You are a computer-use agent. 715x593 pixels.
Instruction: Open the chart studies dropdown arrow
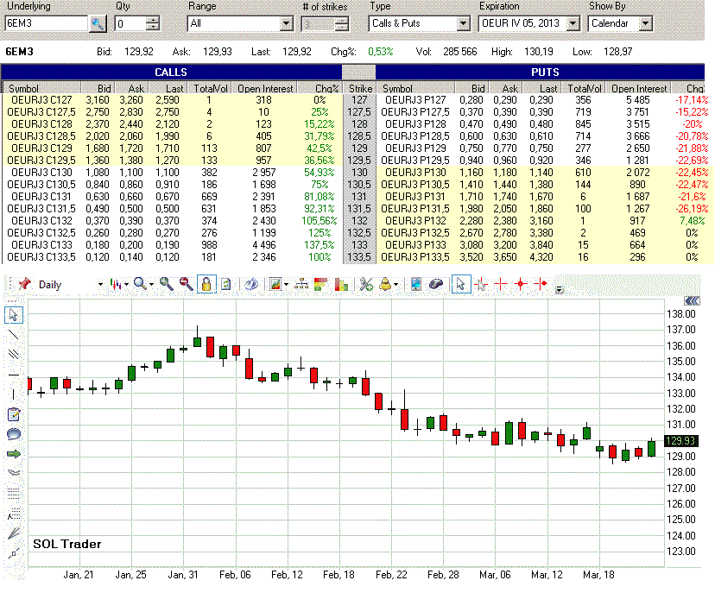[x=286, y=285]
